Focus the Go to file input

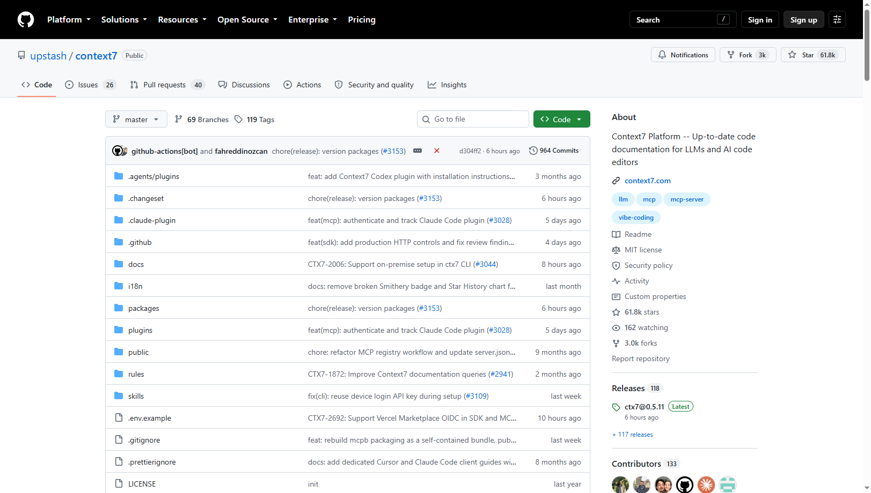tap(473, 119)
